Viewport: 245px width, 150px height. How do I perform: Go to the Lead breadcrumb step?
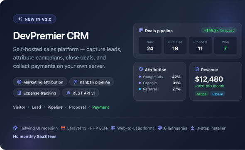[x=36, y=107]
